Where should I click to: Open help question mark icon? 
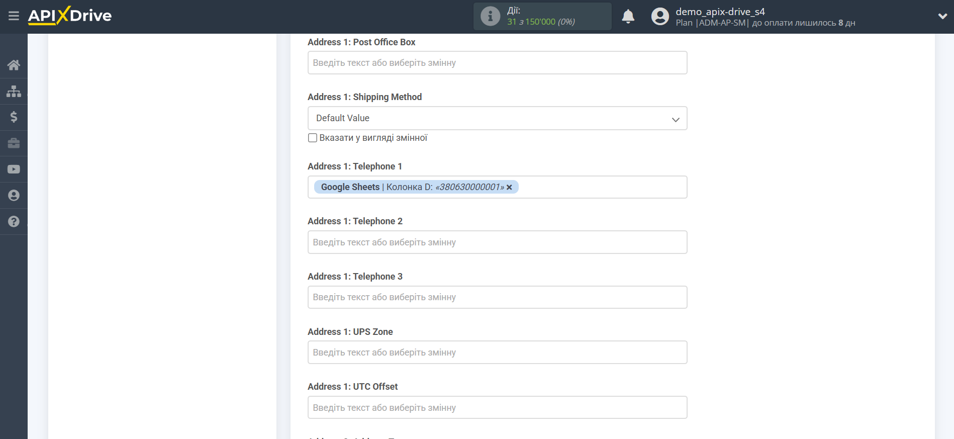pos(14,222)
